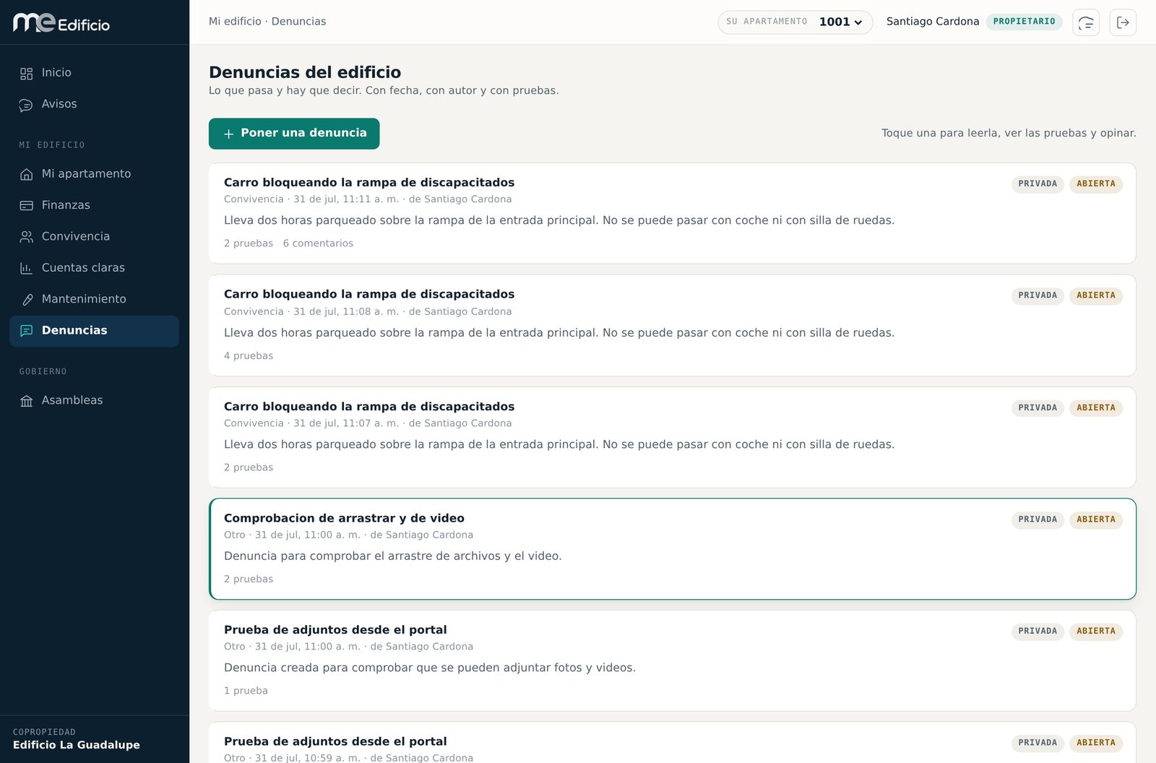Open Comprobacion de arrastrar y de video
This screenshot has height=763, width=1156.
coord(672,549)
